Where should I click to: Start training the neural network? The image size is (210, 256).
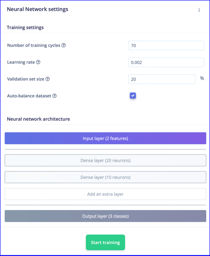point(105,242)
